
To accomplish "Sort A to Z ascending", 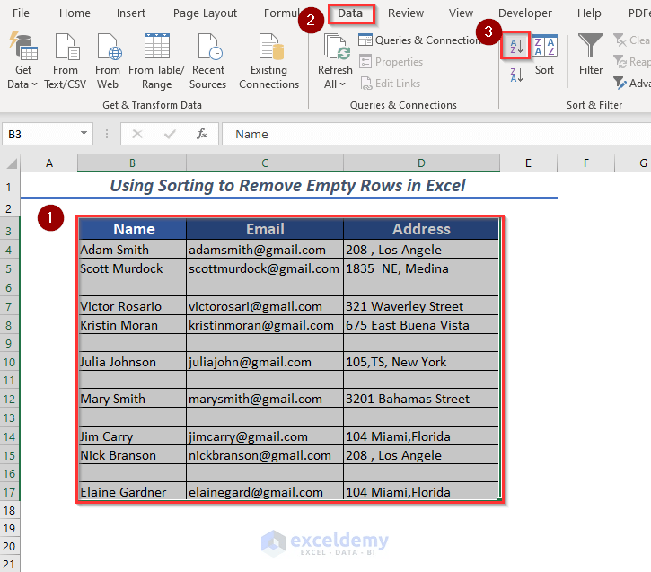I will 515,45.
